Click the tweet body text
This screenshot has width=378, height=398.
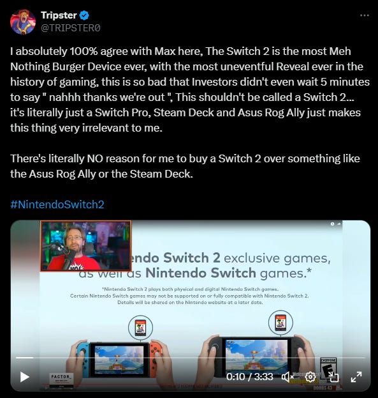tap(190, 112)
